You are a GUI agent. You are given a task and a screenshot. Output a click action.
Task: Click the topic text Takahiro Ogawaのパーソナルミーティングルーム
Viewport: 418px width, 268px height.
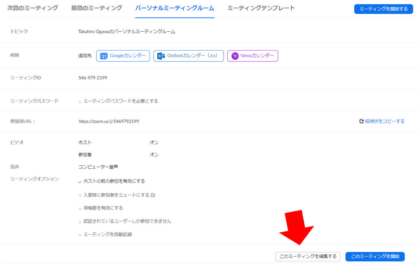point(127,31)
